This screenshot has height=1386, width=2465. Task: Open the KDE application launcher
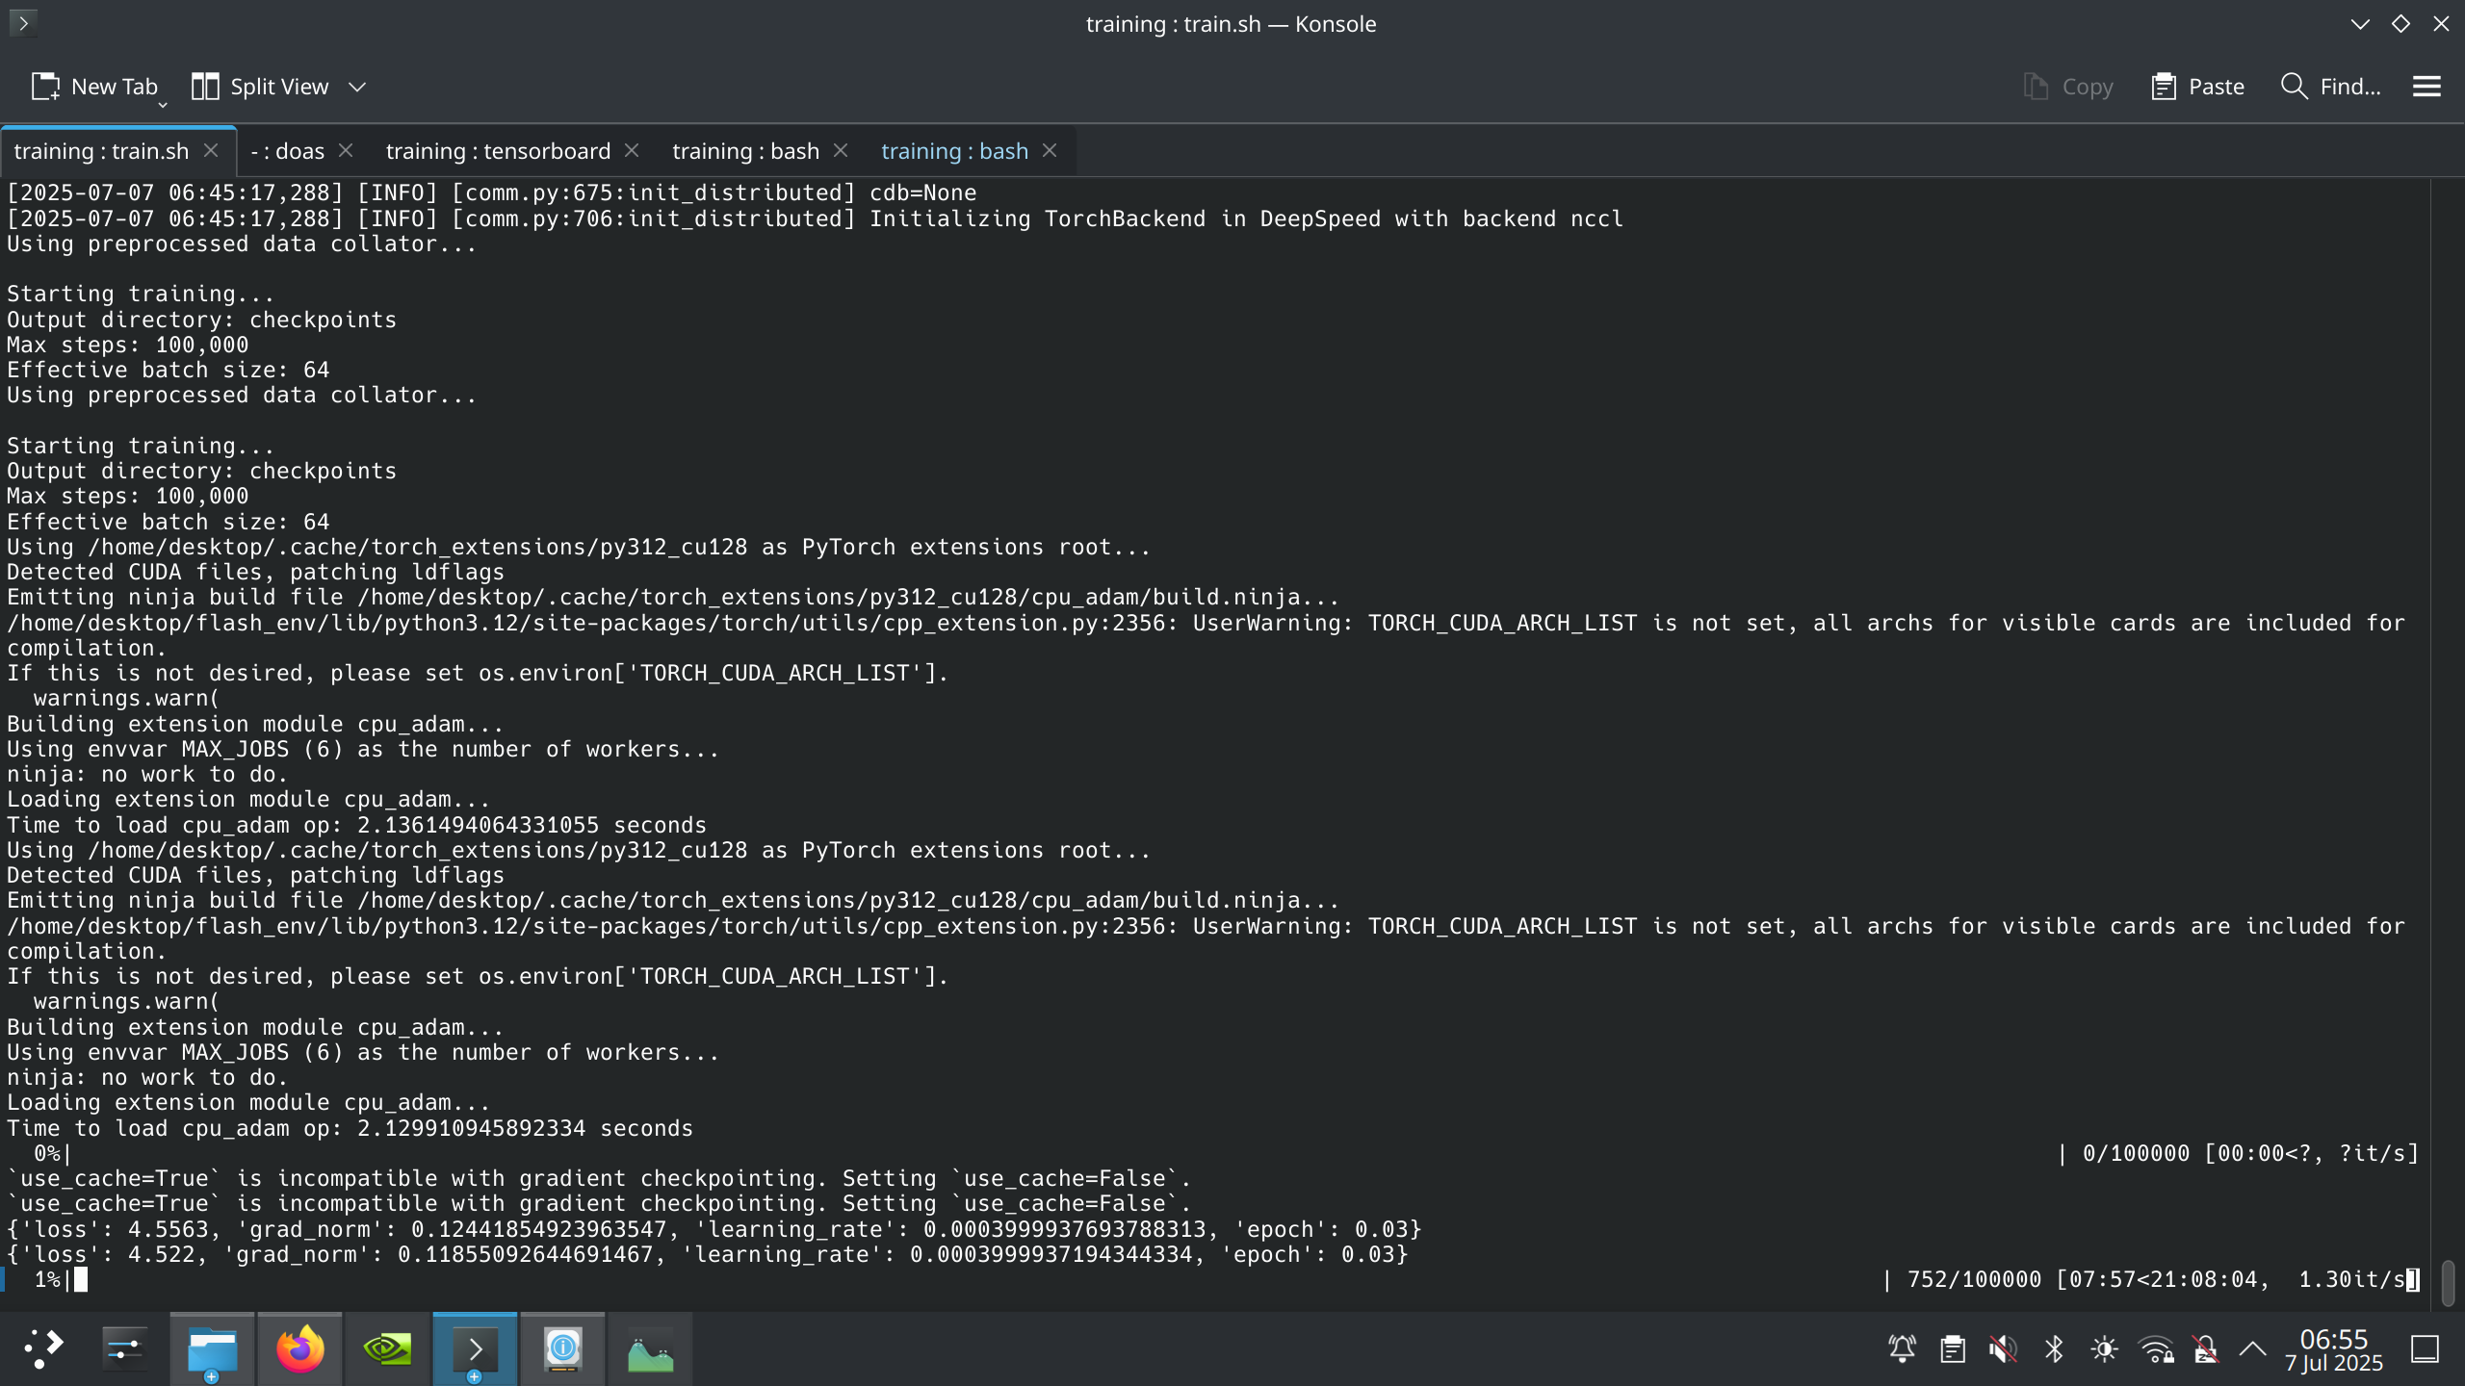42,1348
